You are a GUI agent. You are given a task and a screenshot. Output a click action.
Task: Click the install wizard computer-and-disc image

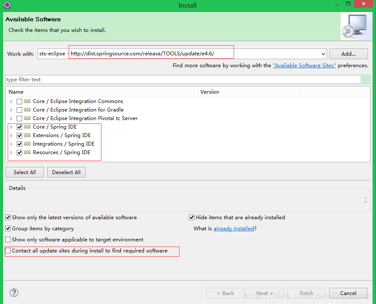click(356, 26)
